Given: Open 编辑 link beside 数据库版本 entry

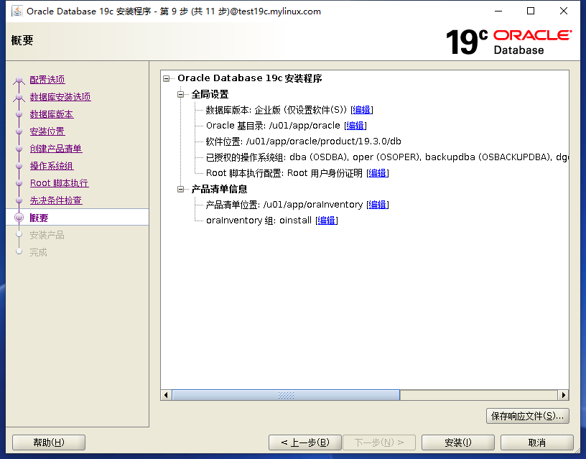Looking at the screenshot, I should click(362, 110).
